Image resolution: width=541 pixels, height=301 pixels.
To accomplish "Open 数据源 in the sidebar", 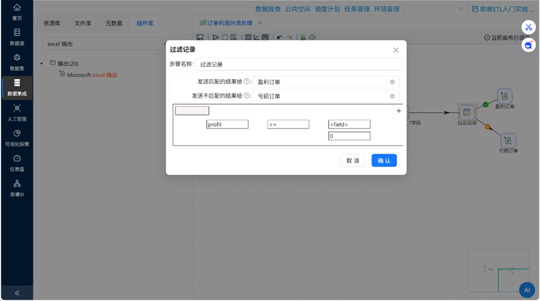I will pyautogui.click(x=17, y=37).
